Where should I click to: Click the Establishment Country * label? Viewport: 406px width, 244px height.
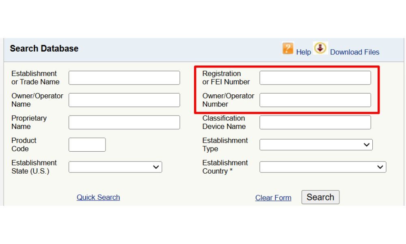[225, 167]
